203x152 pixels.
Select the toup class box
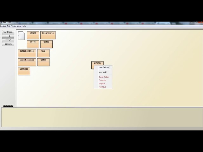(43, 53)
